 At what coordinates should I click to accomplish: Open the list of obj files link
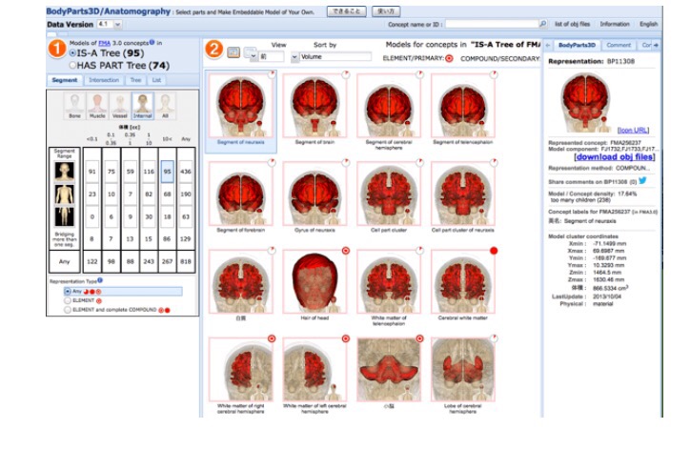tap(573, 24)
